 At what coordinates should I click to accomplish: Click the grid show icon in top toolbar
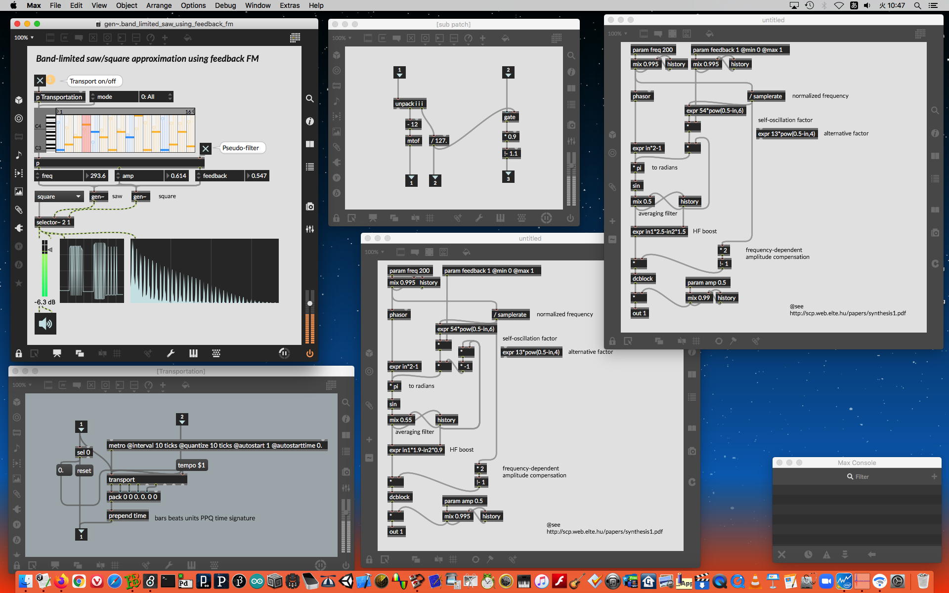point(295,38)
